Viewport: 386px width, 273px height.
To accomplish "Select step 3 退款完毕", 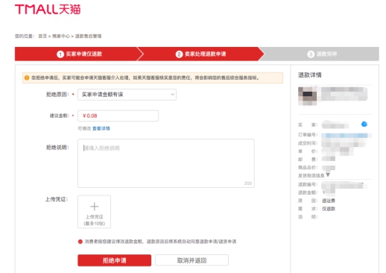I will pos(322,54).
